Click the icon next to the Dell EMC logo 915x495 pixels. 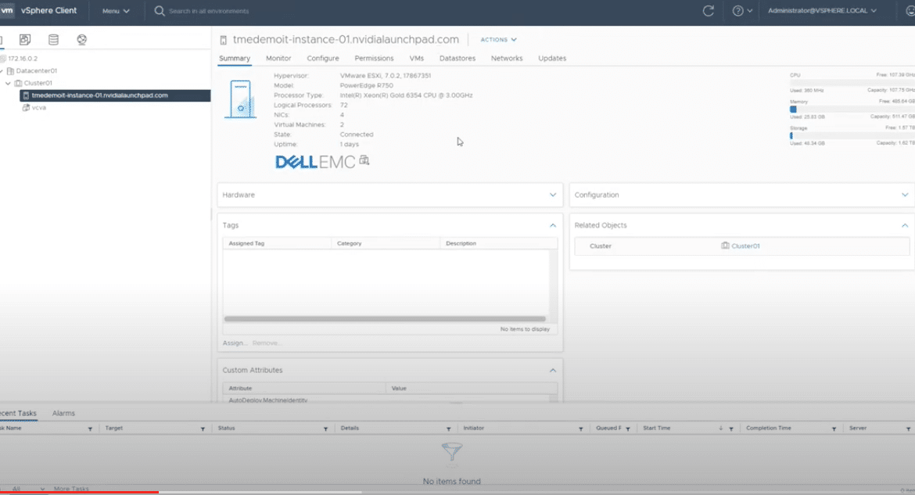point(364,160)
